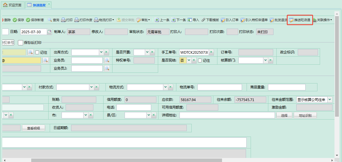Click the 打印 print toolbar icon
Image resolution: width=342 pixels, height=162 pixels.
(x=63, y=20)
